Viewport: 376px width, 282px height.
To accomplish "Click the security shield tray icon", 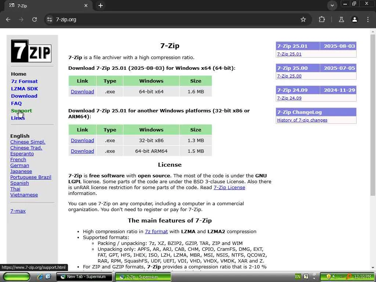I will pos(329,276).
